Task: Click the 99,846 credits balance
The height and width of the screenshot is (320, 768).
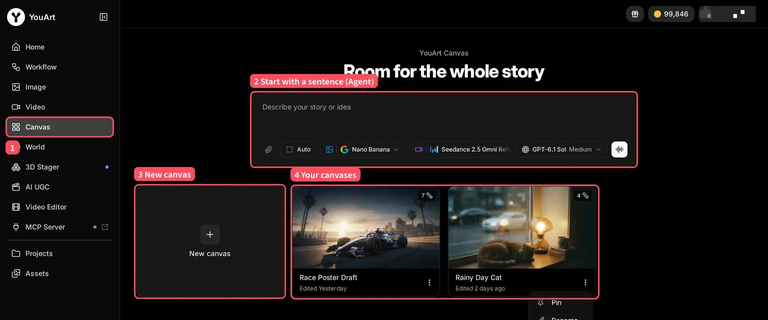Action: coord(671,14)
